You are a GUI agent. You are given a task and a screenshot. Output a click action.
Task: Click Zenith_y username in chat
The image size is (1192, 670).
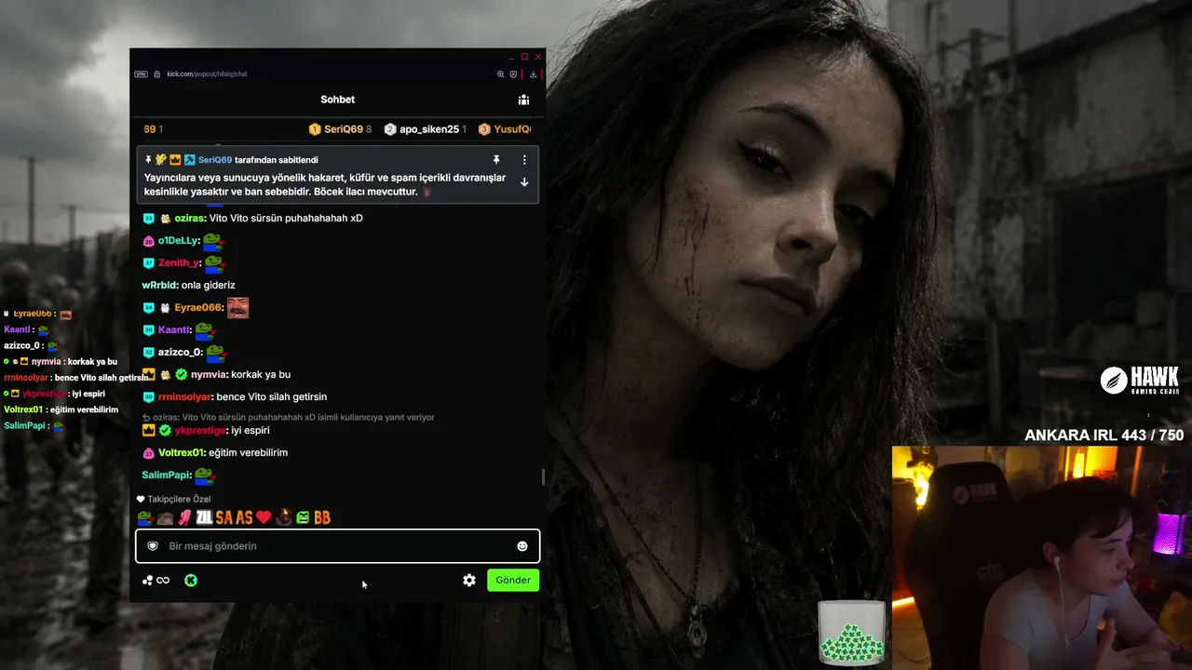coord(179,262)
